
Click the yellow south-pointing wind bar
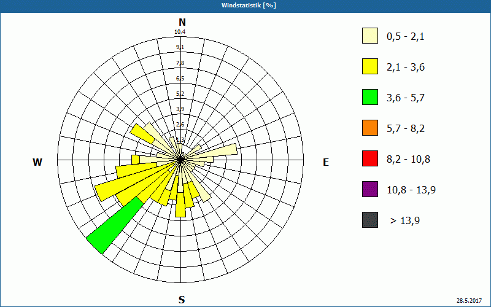pos(180,204)
